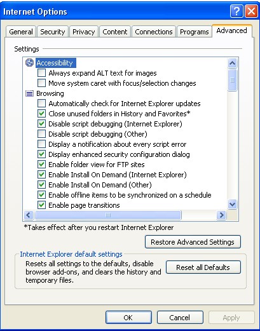Enable Always expand ALT text for images

(41, 73)
